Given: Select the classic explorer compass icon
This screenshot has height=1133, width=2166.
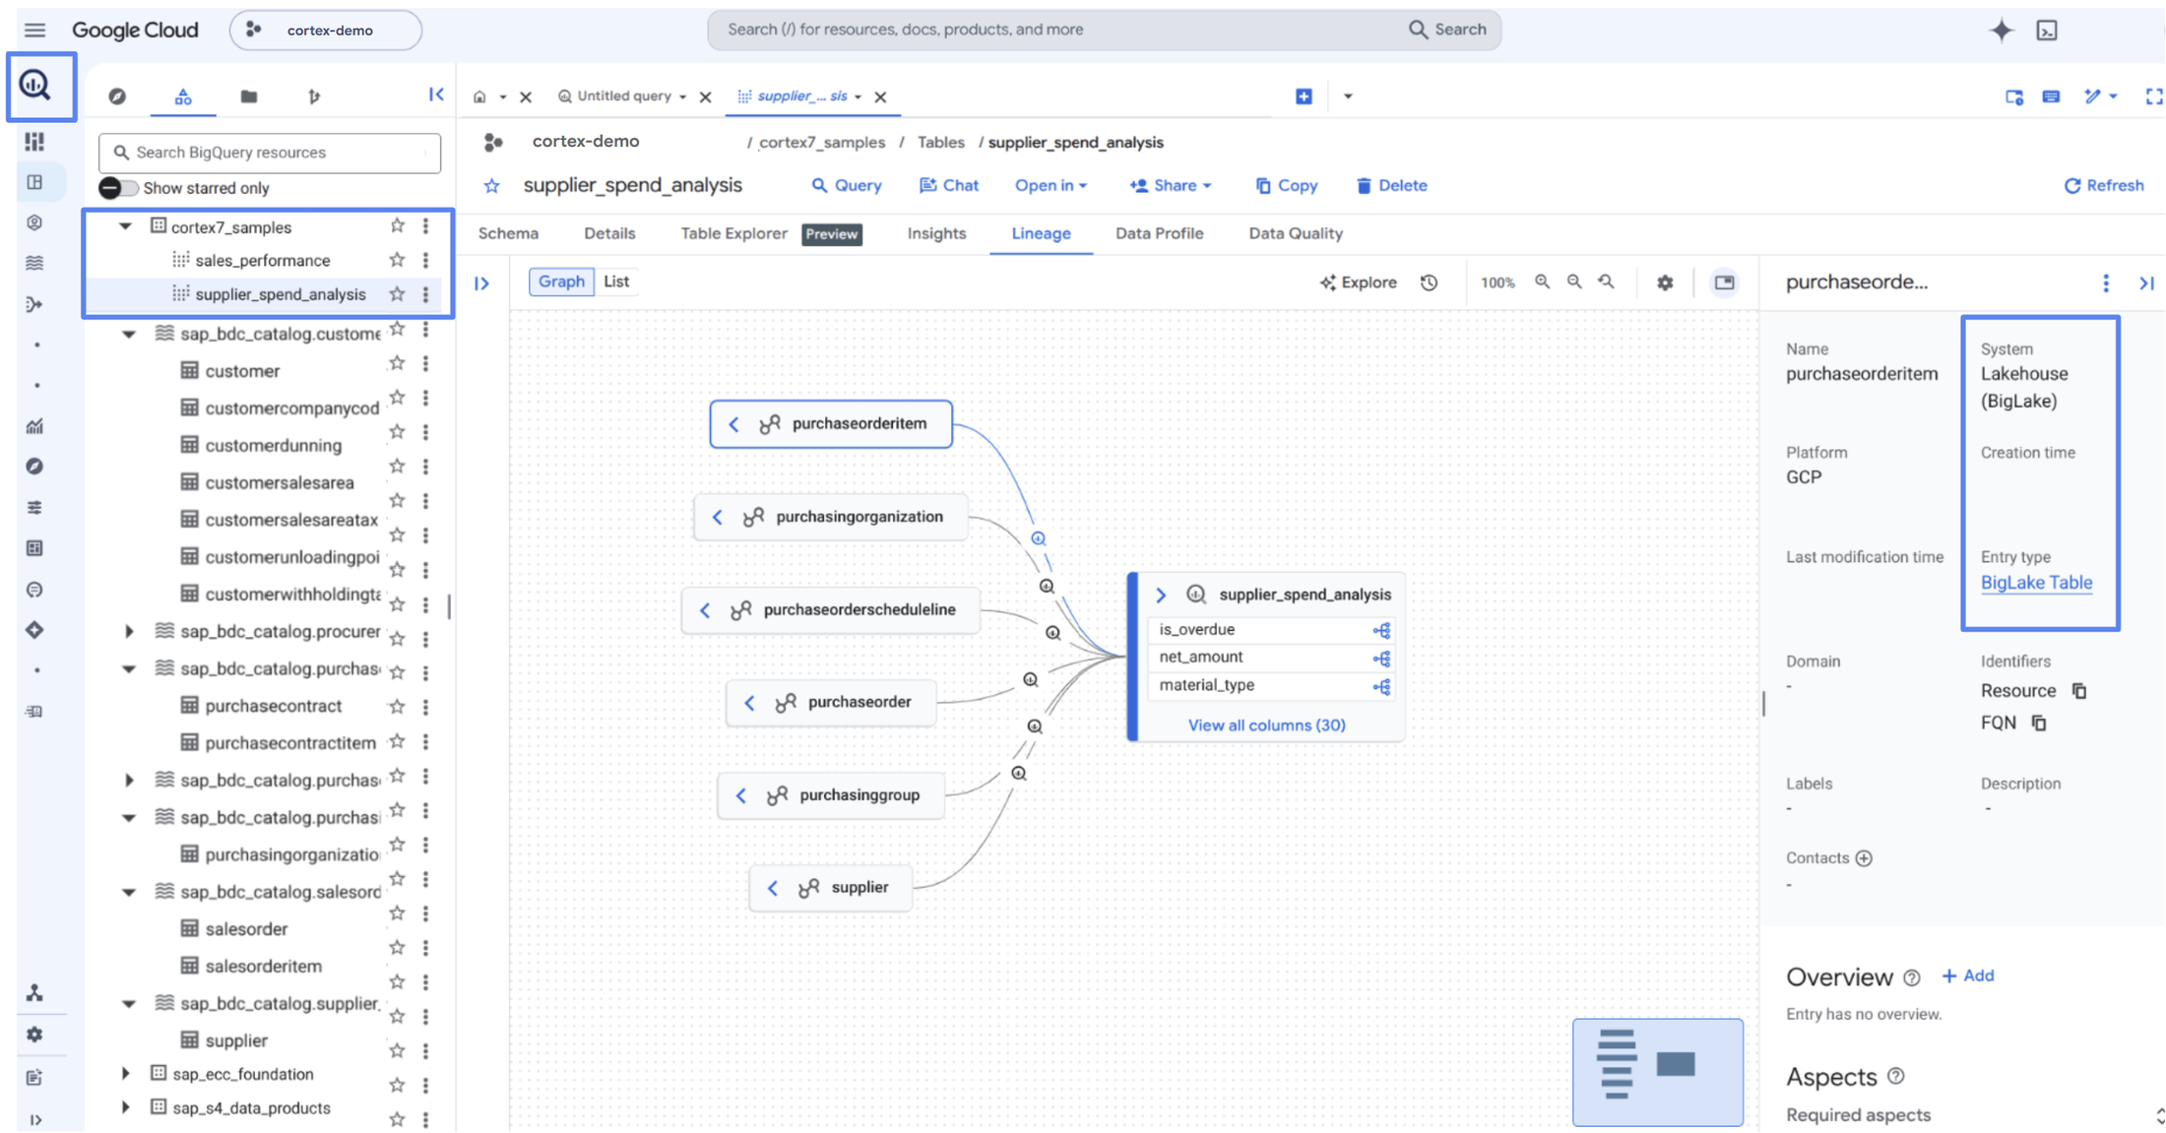Looking at the screenshot, I should coord(117,96).
